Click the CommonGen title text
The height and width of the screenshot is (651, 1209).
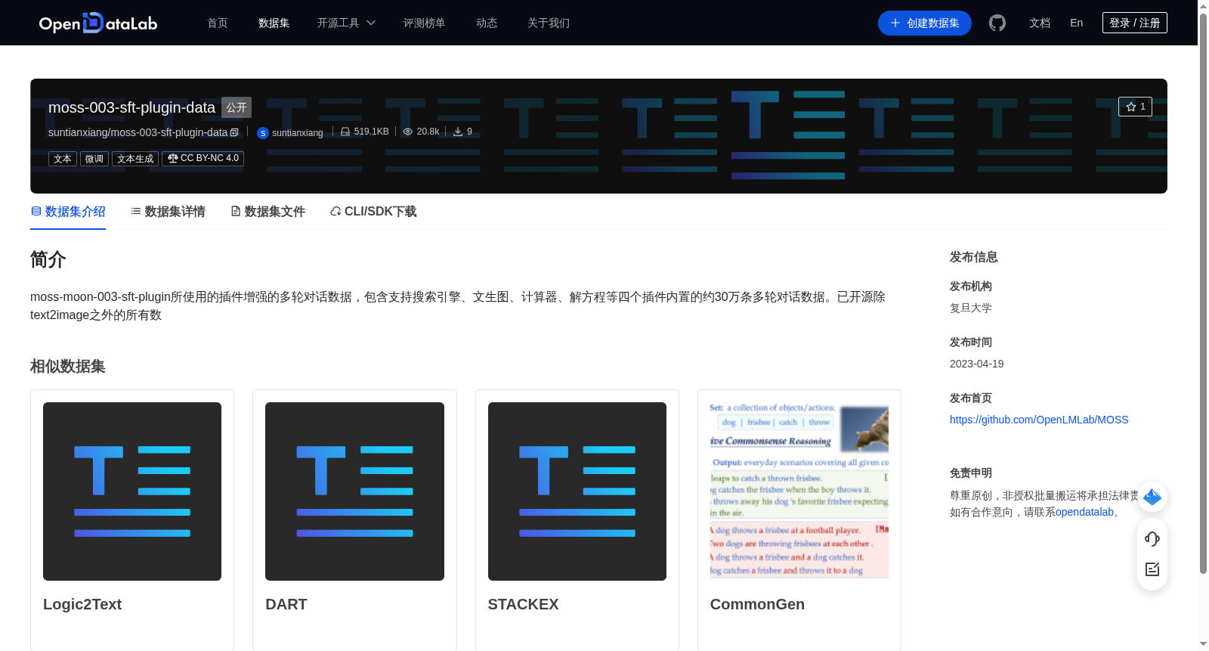tap(757, 604)
